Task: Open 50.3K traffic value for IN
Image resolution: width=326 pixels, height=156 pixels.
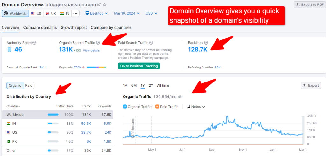Action: (x=86, y=124)
